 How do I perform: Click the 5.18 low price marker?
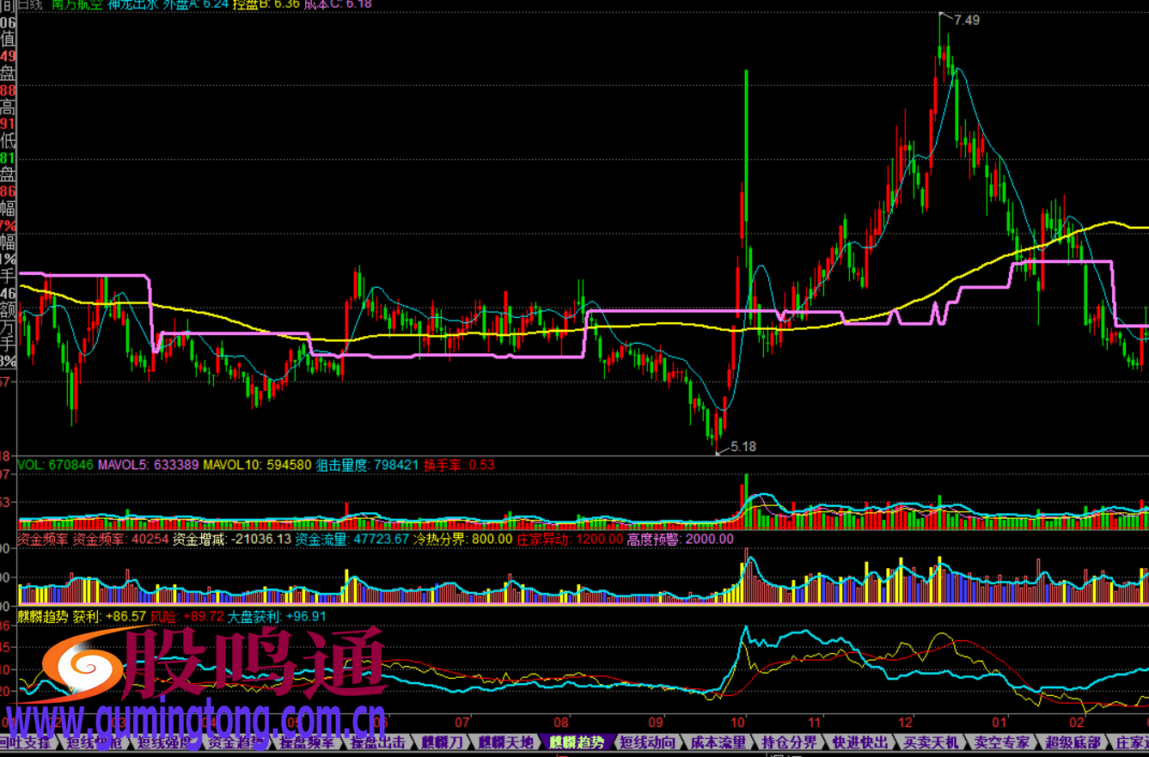tap(743, 447)
